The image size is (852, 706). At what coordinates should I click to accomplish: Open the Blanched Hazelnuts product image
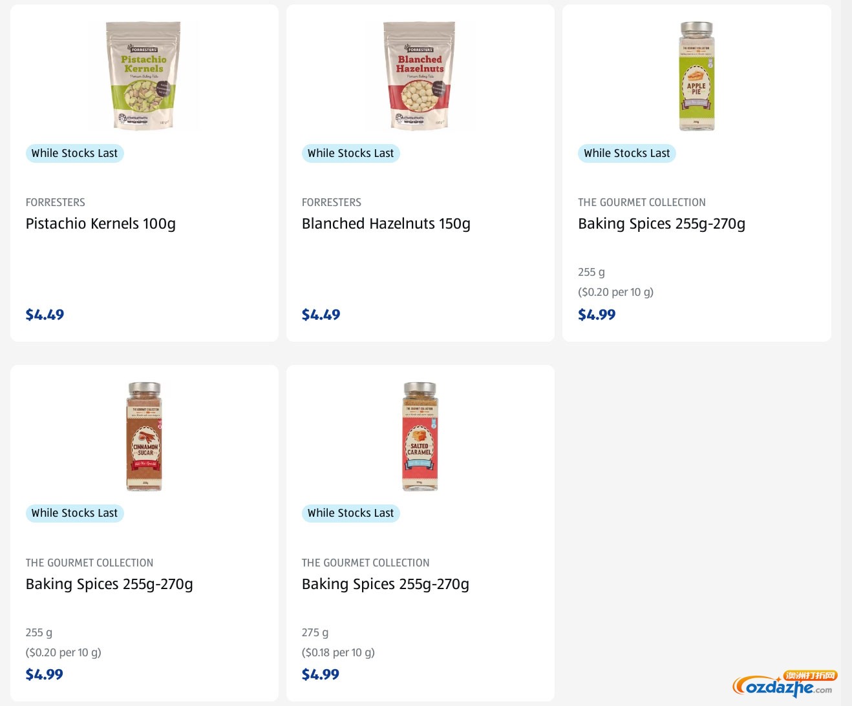coord(420,76)
